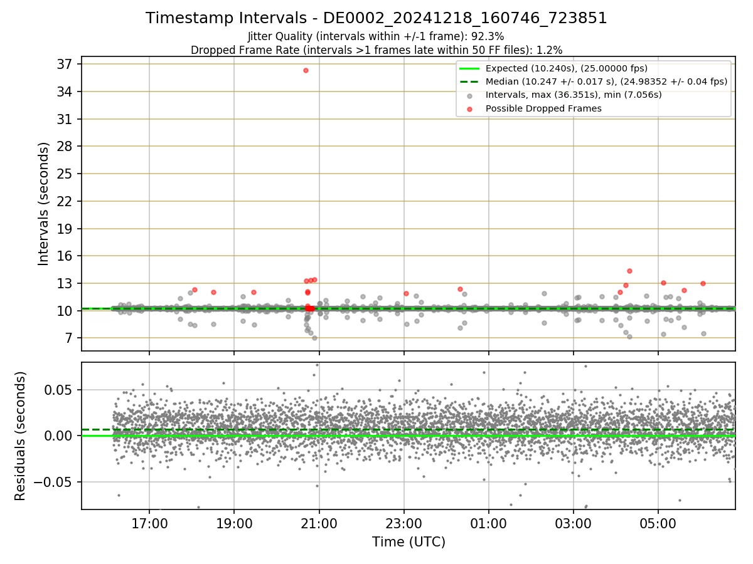The height and width of the screenshot is (564, 753).
Task: Click the '10' y-axis tick label
Action: (x=66, y=311)
